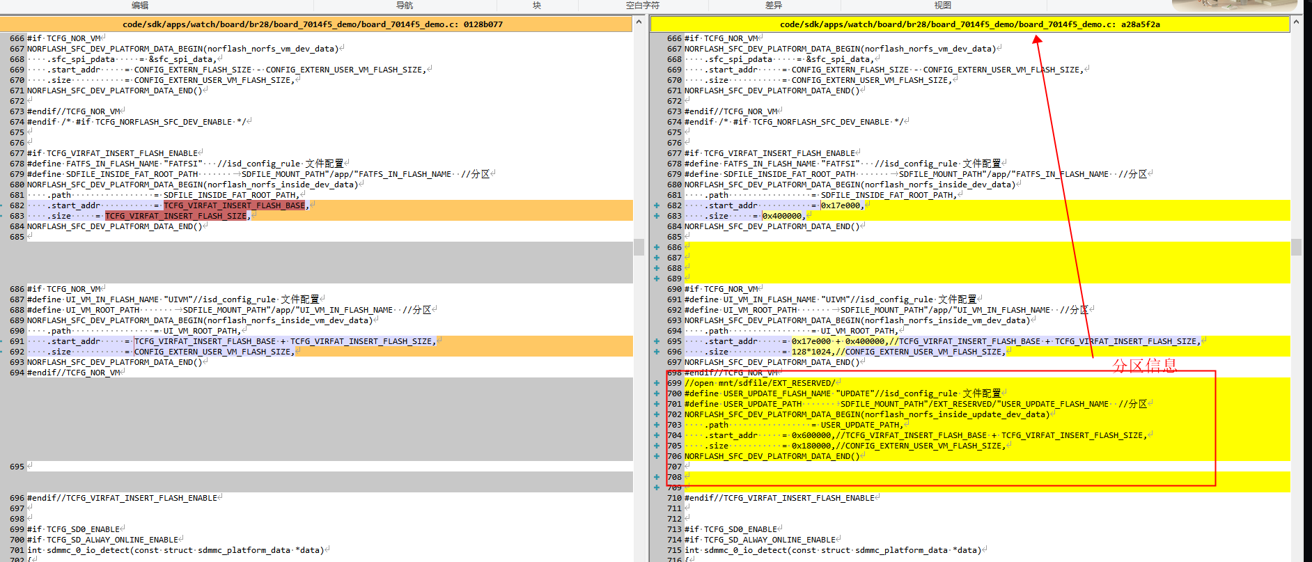Click the 导航 ribbon group label
The height and width of the screenshot is (562, 1312).
click(x=405, y=6)
